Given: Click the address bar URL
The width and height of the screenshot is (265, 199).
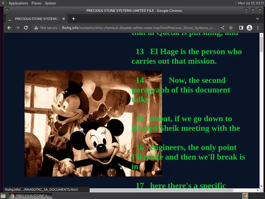Looking at the screenshot, I should (139, 28).
